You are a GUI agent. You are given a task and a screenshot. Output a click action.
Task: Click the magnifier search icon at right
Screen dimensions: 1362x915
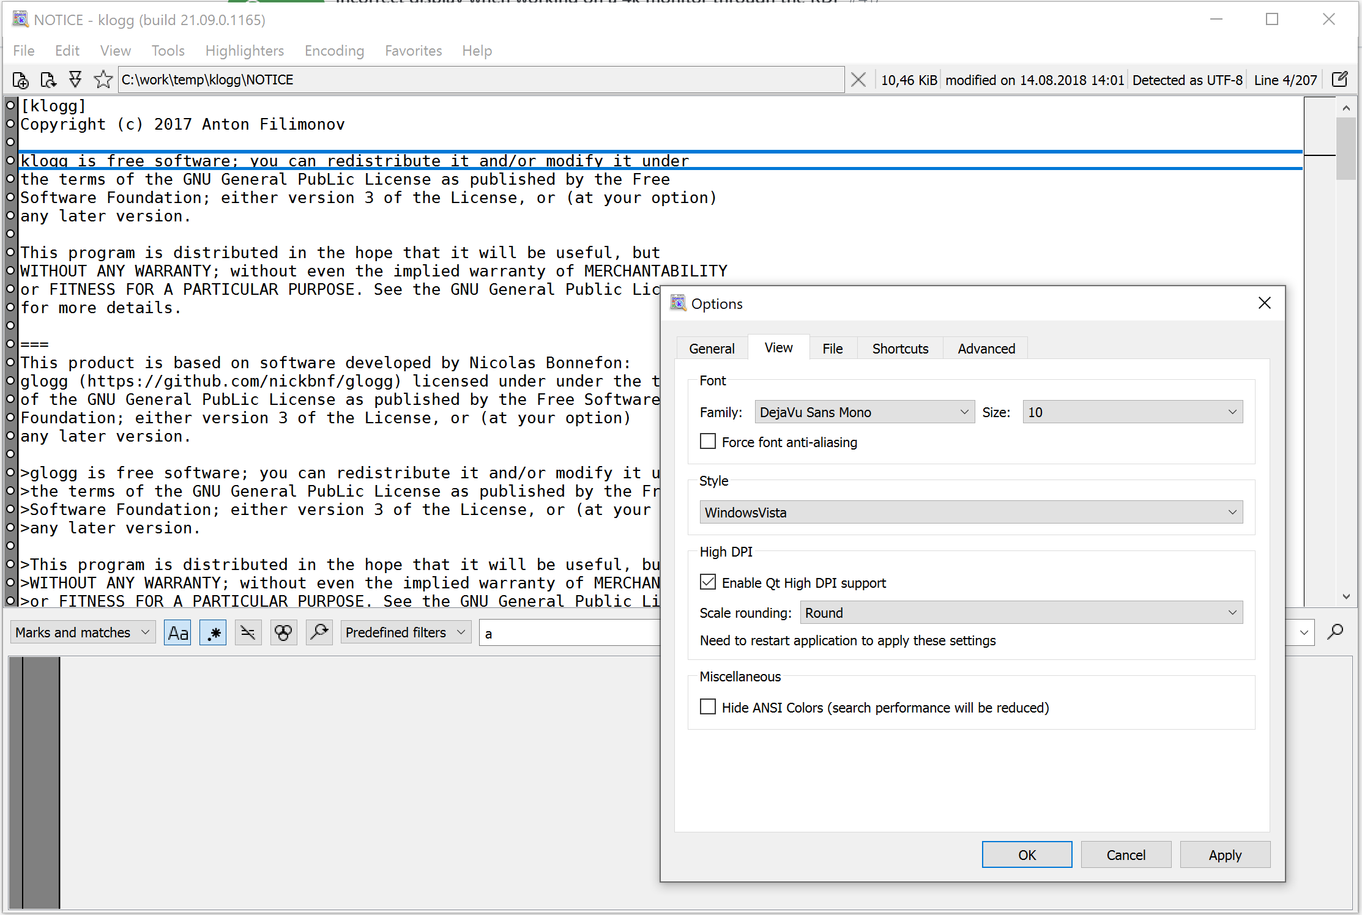tap(1335, 632)
